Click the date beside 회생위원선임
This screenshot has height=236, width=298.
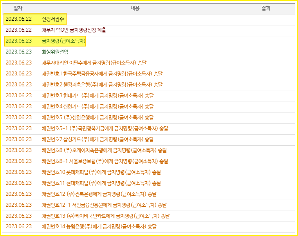coord(19,52)
